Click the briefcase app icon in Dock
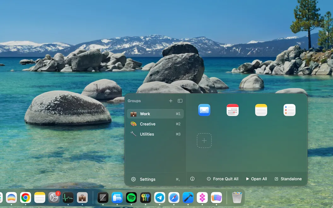Viewport: 333px width, 208px height. [82, 198]
